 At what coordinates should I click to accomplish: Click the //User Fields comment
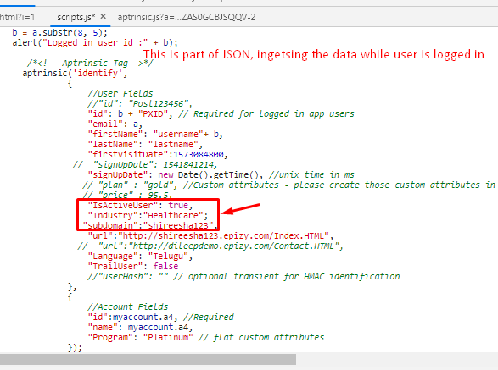pos(120,93)
